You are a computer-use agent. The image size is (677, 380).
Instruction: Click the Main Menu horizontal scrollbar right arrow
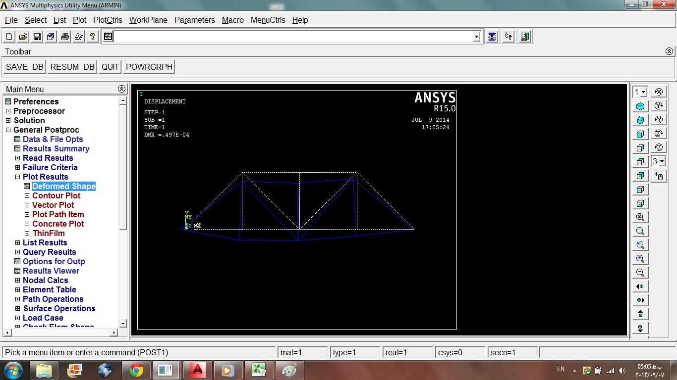(x=115, y=332)
